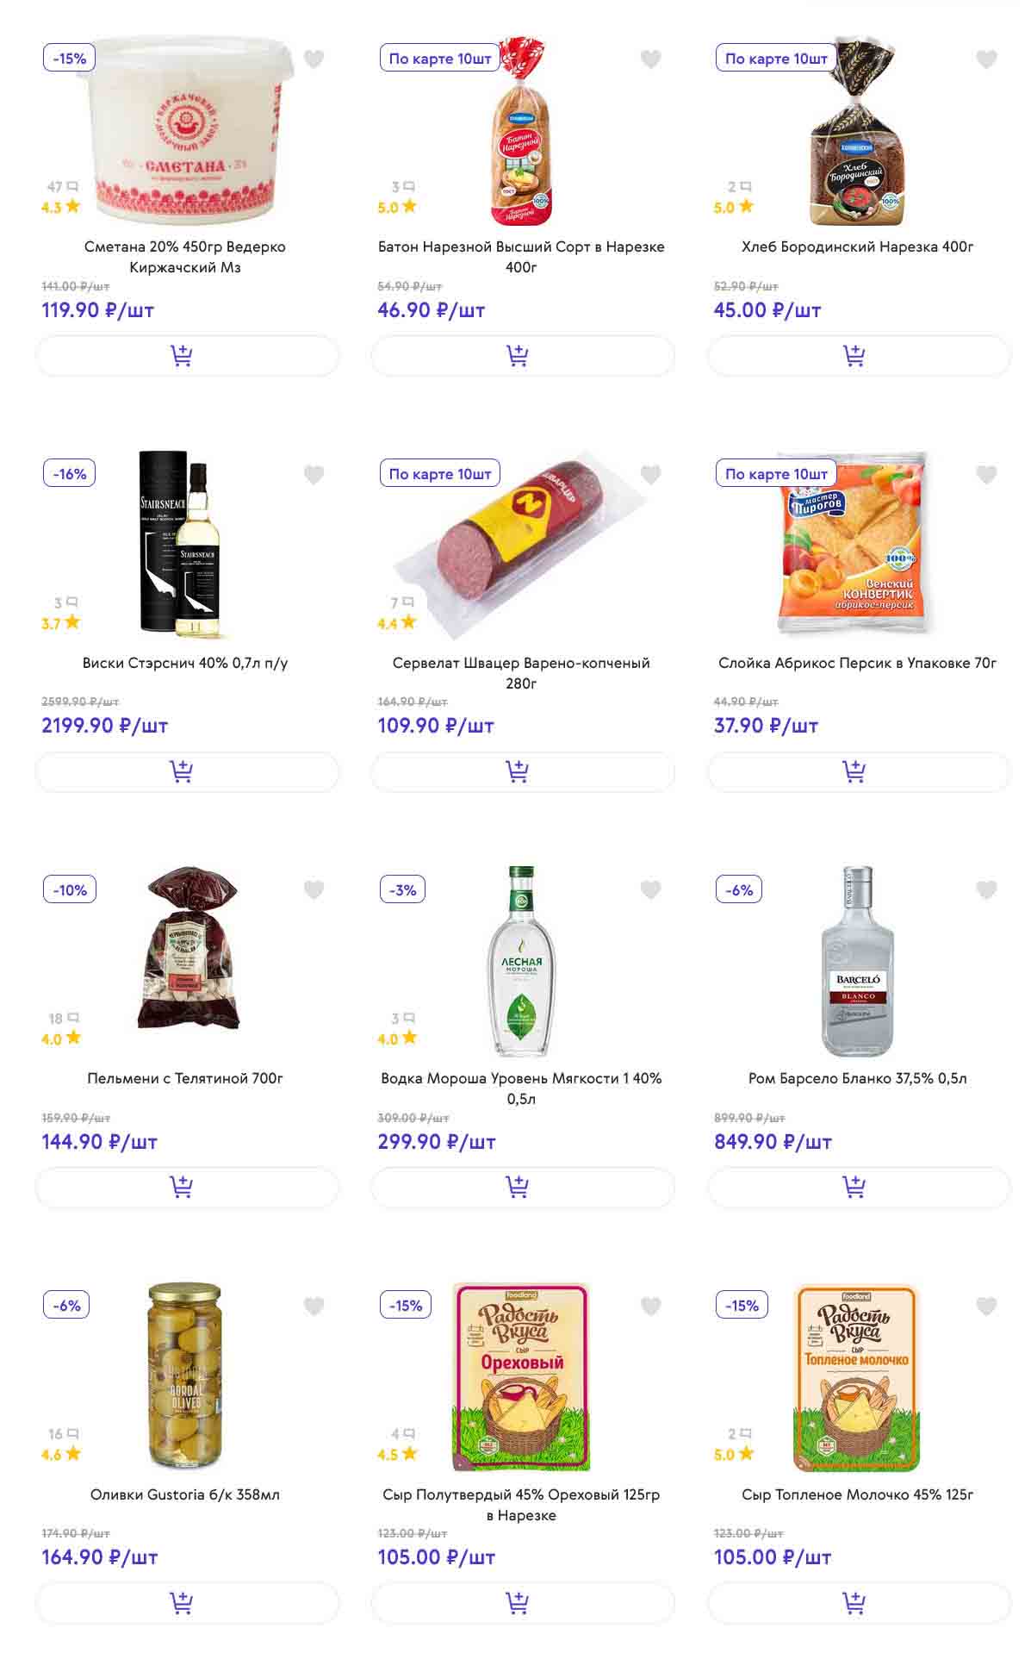The height and width of the screenshot is (1653, 1031).
Task: View the Виски Стэрснич bottle image
Action: 184,545
